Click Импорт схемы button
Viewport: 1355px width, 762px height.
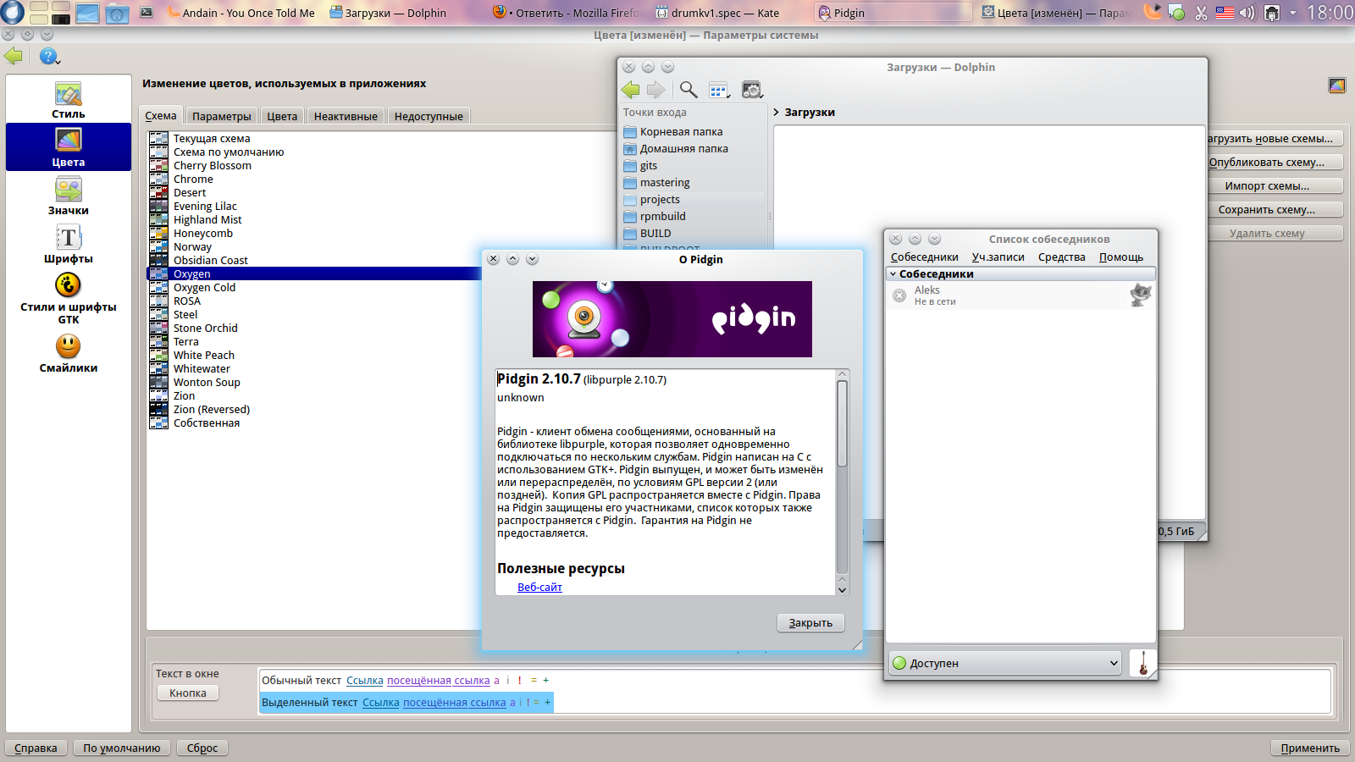click(1267, 186)
